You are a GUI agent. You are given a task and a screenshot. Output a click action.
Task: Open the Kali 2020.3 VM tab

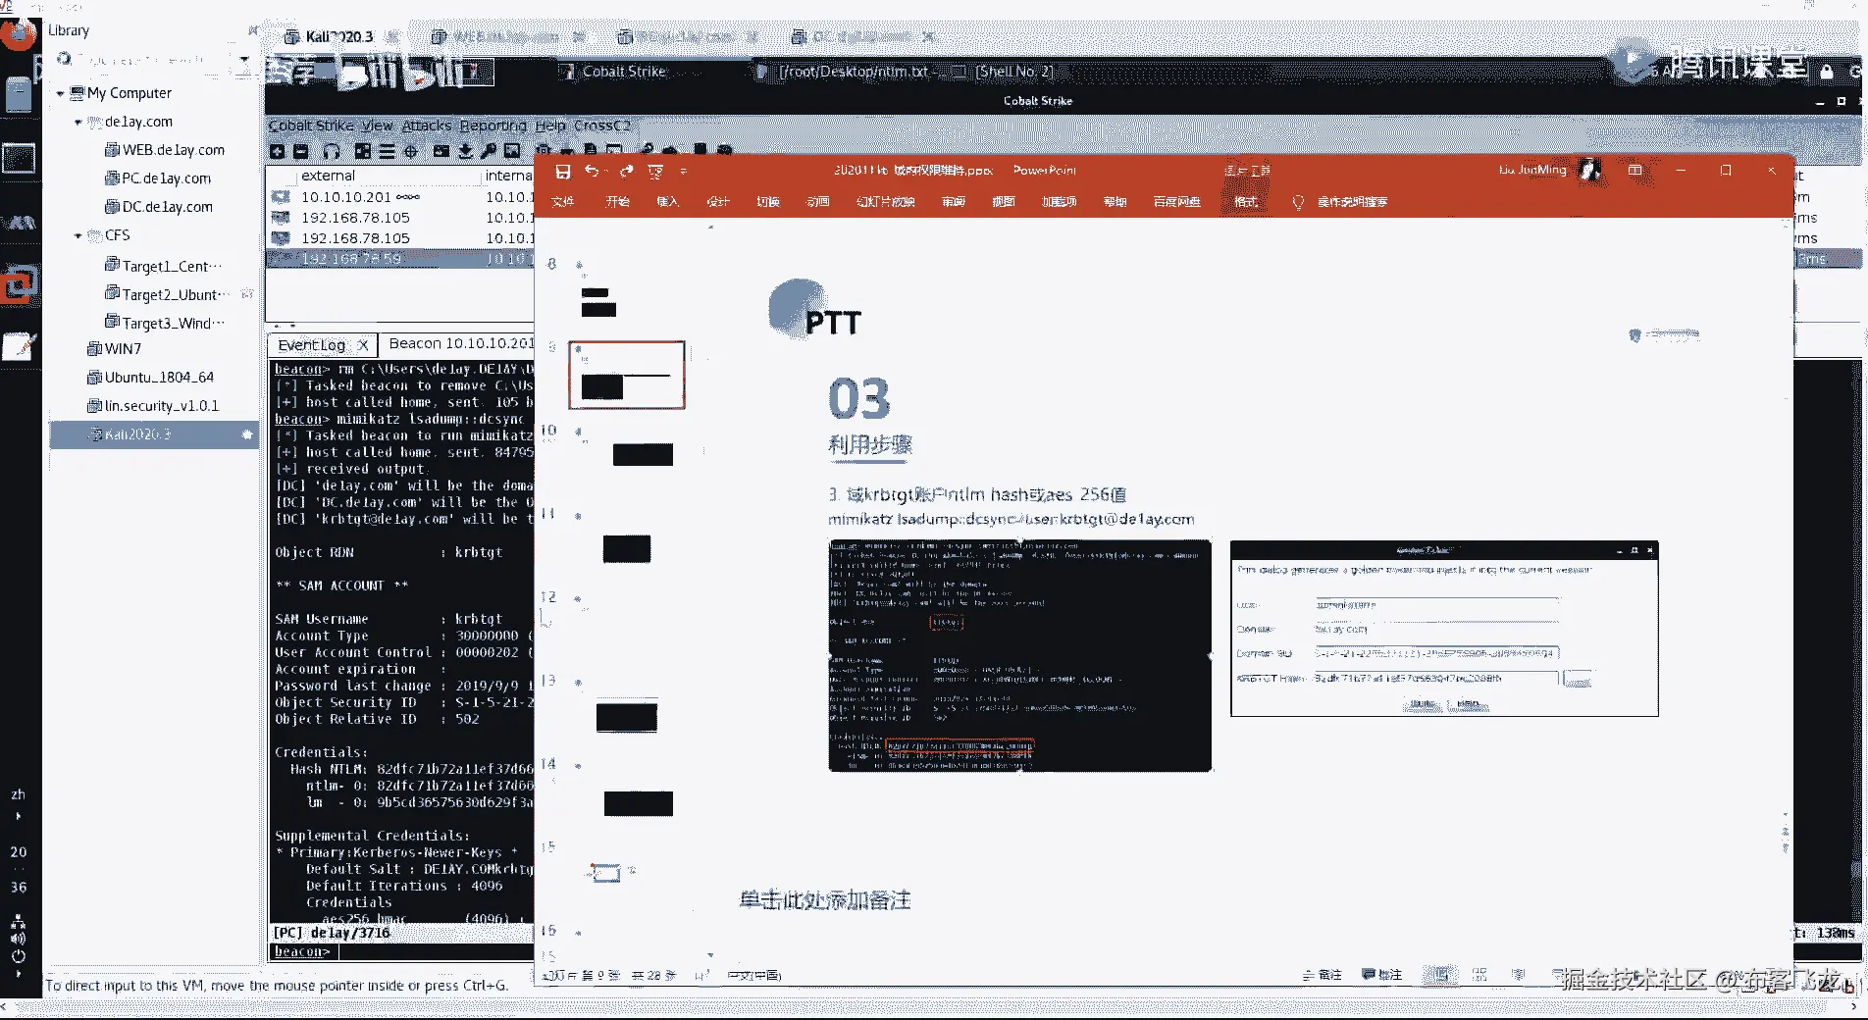[x=339, y=37]
